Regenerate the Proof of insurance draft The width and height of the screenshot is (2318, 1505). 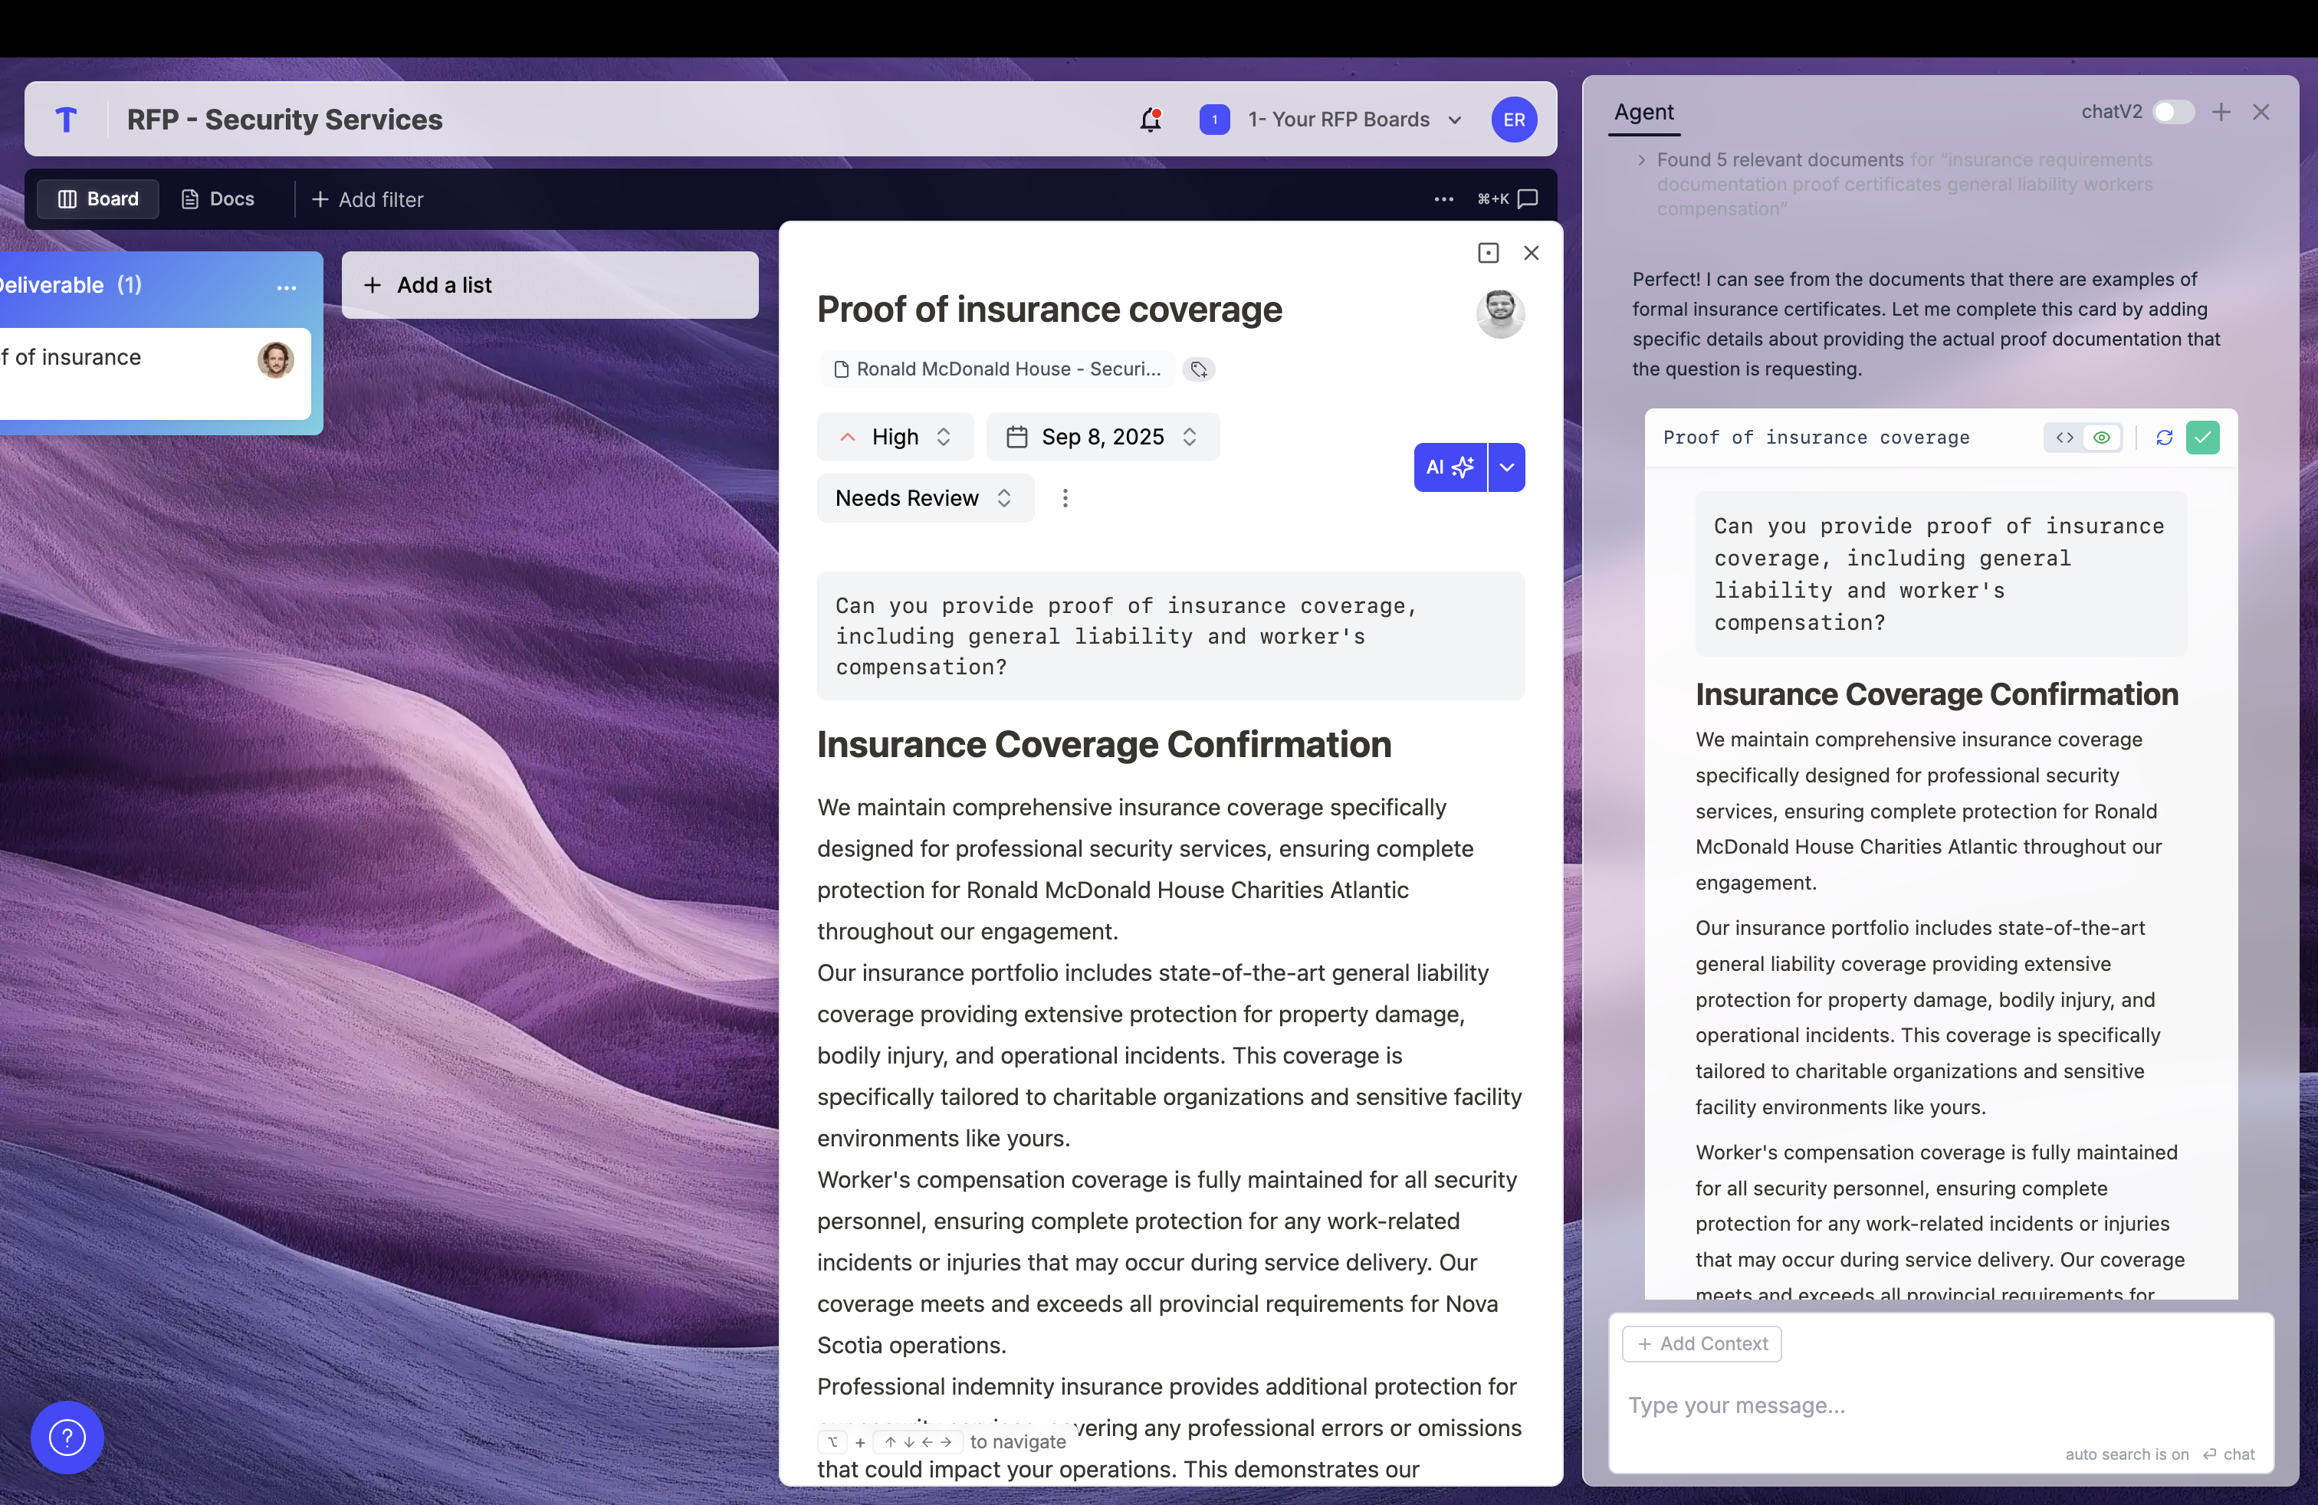point(2164,438)
